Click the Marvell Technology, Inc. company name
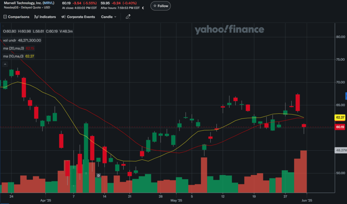The image size is (347, 204). tap(23, 3)
